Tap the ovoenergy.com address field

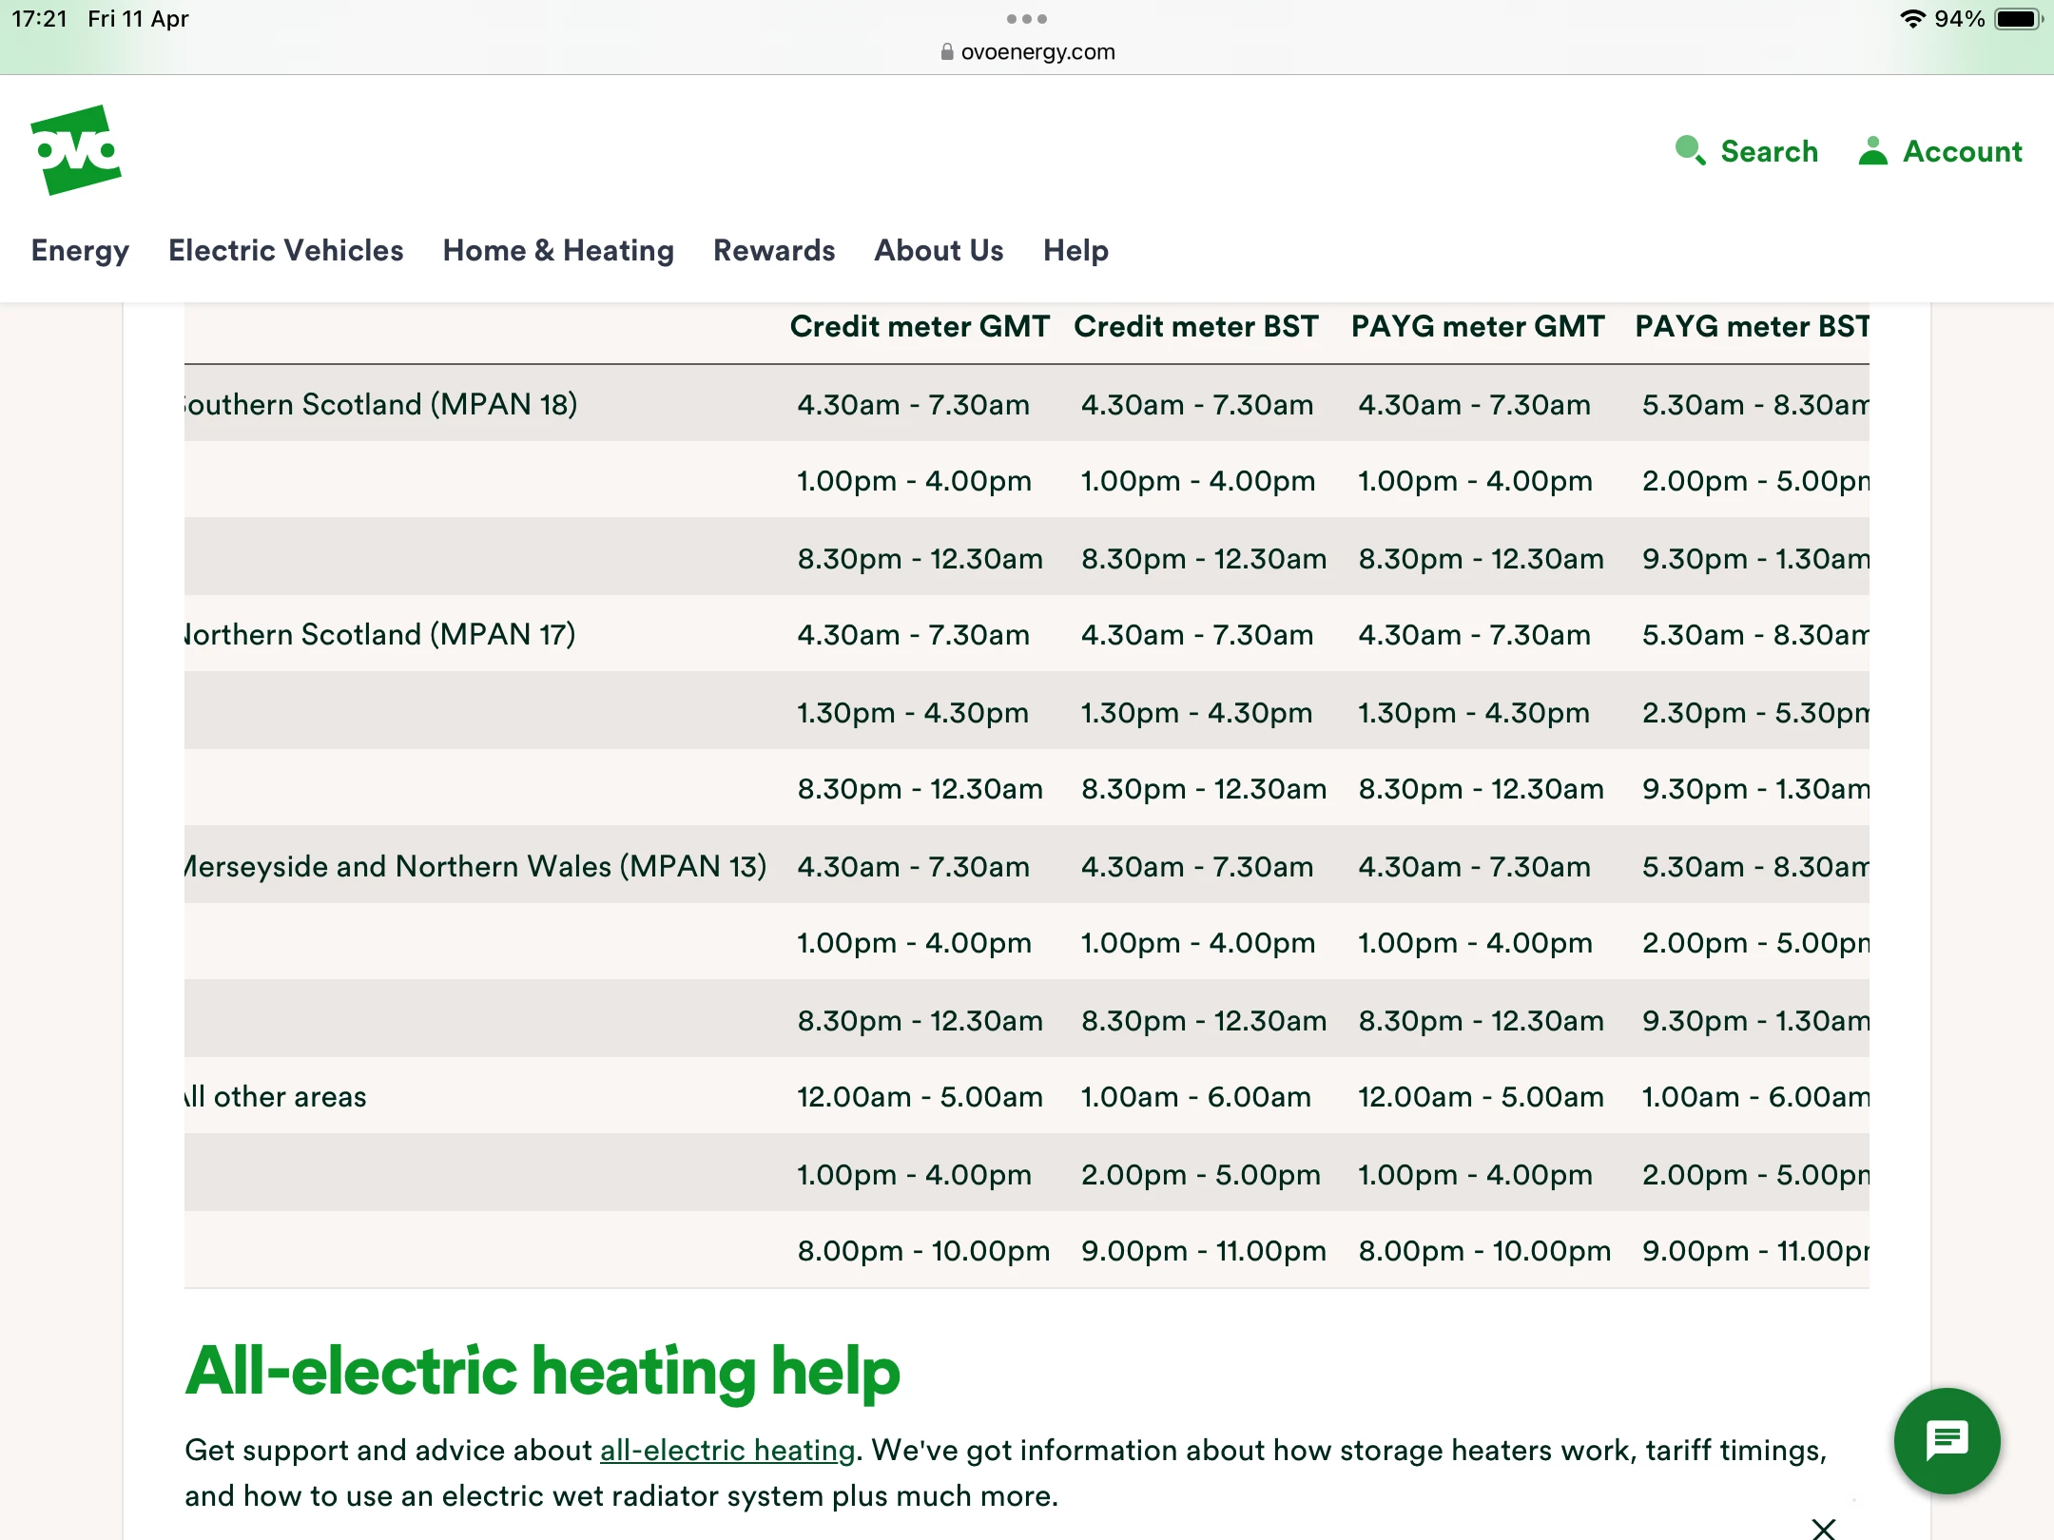coord(1037,52)
